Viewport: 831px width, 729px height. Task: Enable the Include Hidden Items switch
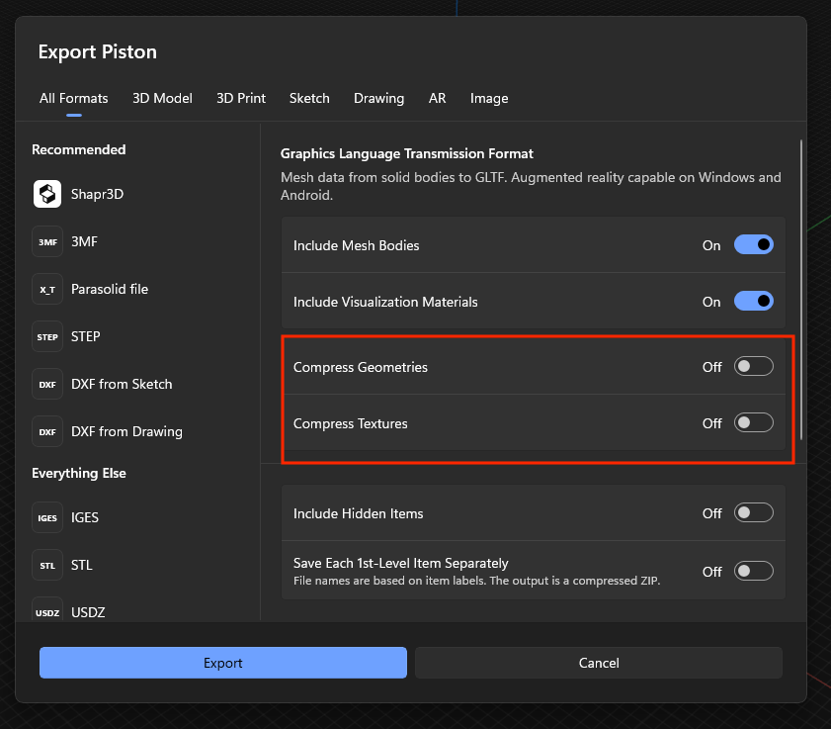pos(753,512)
